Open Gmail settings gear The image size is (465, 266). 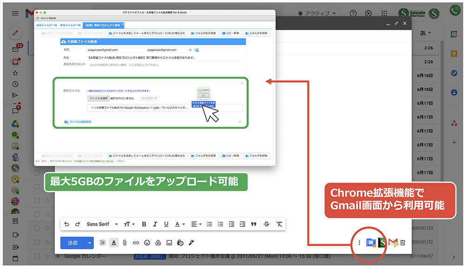[368, 13]
